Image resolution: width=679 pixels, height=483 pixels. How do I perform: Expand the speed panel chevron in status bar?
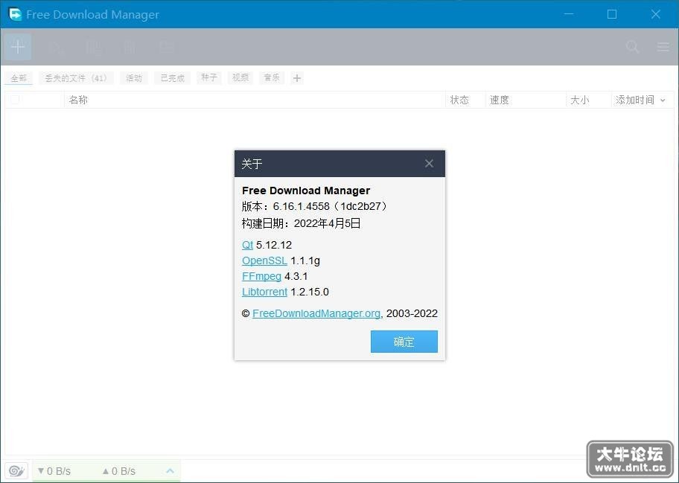point(170,470)
